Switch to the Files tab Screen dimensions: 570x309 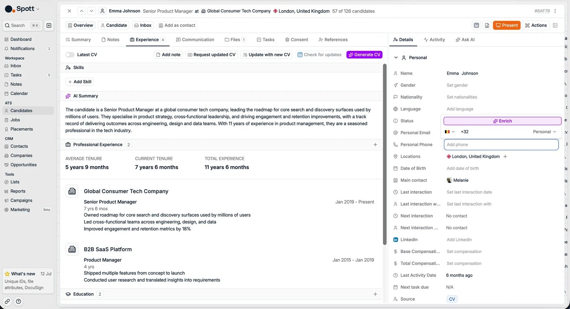coord(235,40)
